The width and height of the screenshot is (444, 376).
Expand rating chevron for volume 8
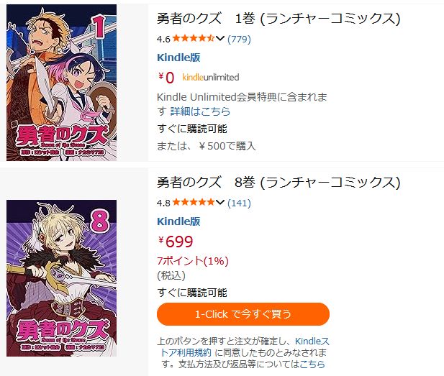click(220, 202)
